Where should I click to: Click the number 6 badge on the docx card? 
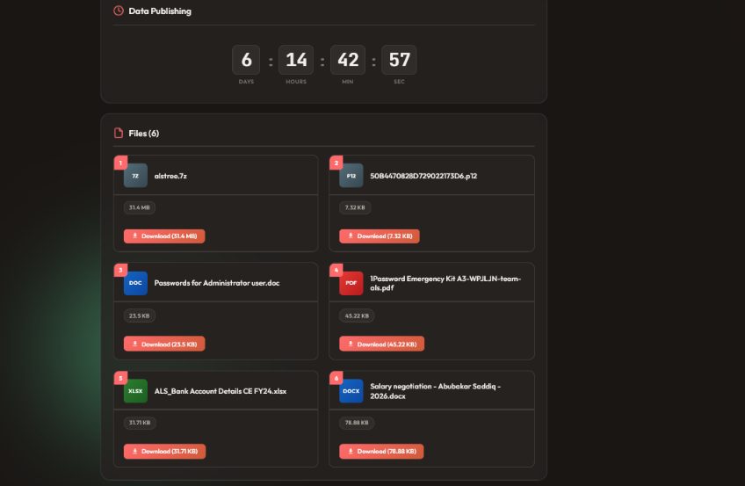pyautogui.click(x=336, y=378)
